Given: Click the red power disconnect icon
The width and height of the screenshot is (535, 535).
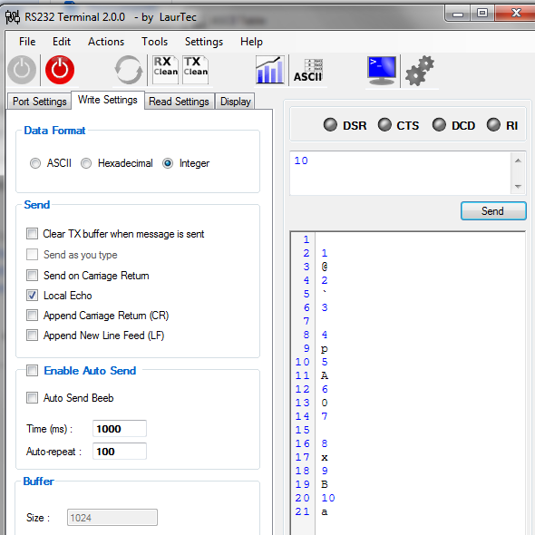Looking at the screenshot, I should [x=60, y=70].
